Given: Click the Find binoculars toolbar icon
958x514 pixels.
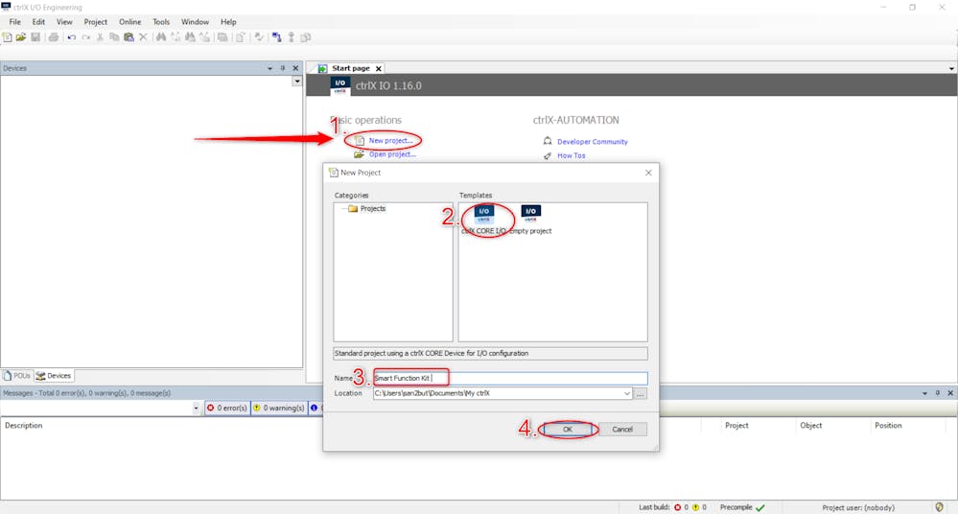Looking at the screenshot, I should [x=161, y=37].
